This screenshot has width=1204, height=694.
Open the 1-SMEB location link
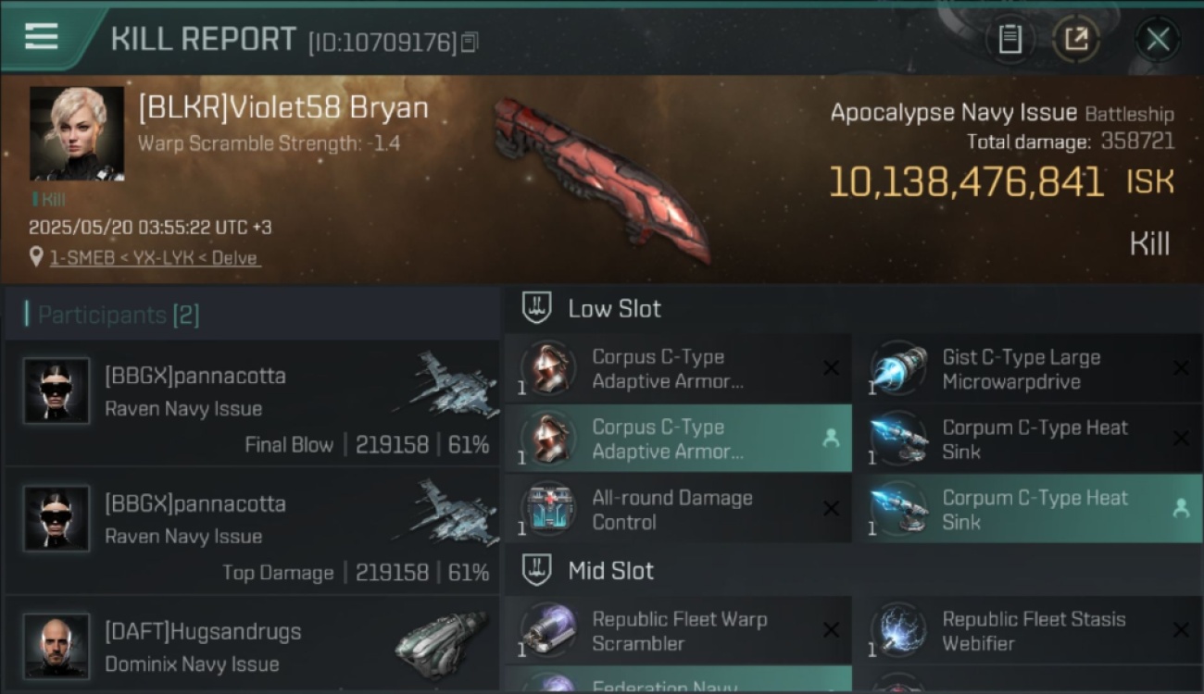click(155, 258)
